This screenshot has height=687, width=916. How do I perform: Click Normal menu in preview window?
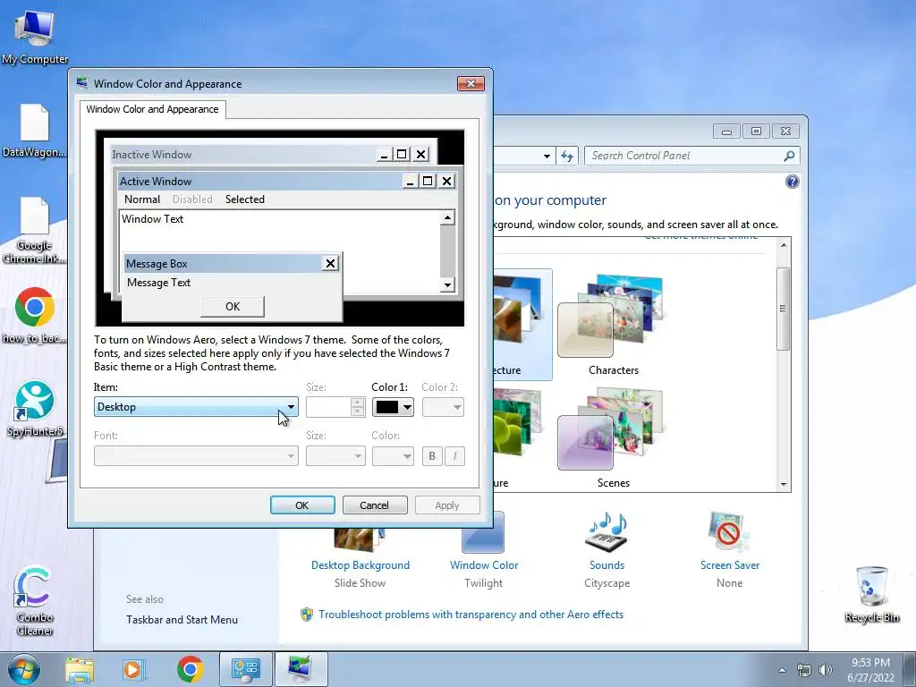pos(142,199)
